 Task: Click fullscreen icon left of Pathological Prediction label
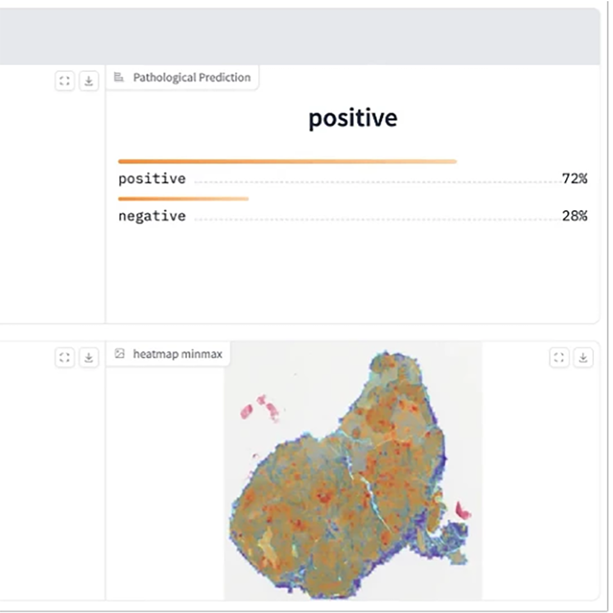pyautogui.click(x=65, y=81)
